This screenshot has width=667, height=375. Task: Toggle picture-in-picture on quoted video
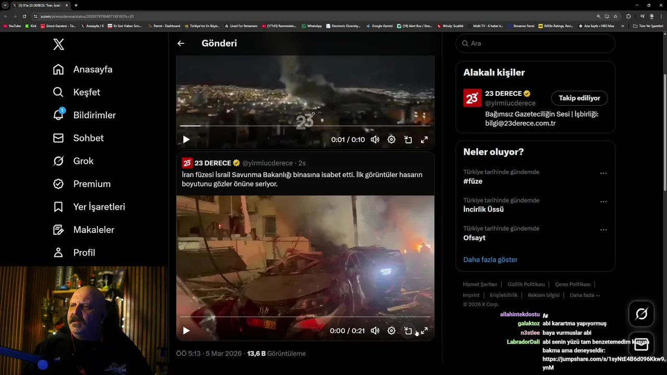(x=408, y=331)
